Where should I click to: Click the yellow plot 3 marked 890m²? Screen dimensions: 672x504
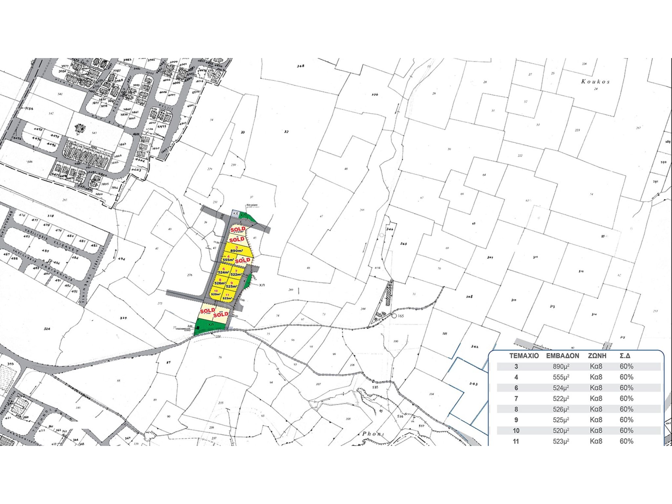(x=237, y=249)
